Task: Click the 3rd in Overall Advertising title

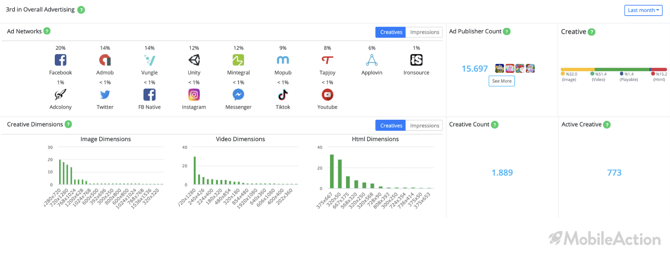Action: tap(40, 10)
